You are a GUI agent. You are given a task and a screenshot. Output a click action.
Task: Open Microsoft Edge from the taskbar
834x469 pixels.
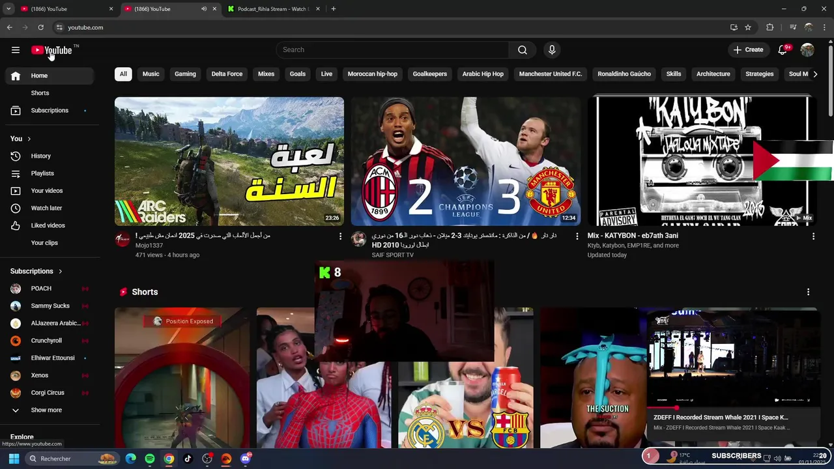[131, 459]
